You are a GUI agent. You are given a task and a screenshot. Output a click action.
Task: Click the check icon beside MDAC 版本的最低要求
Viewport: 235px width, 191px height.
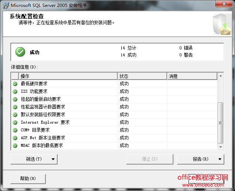click(15, 146)
